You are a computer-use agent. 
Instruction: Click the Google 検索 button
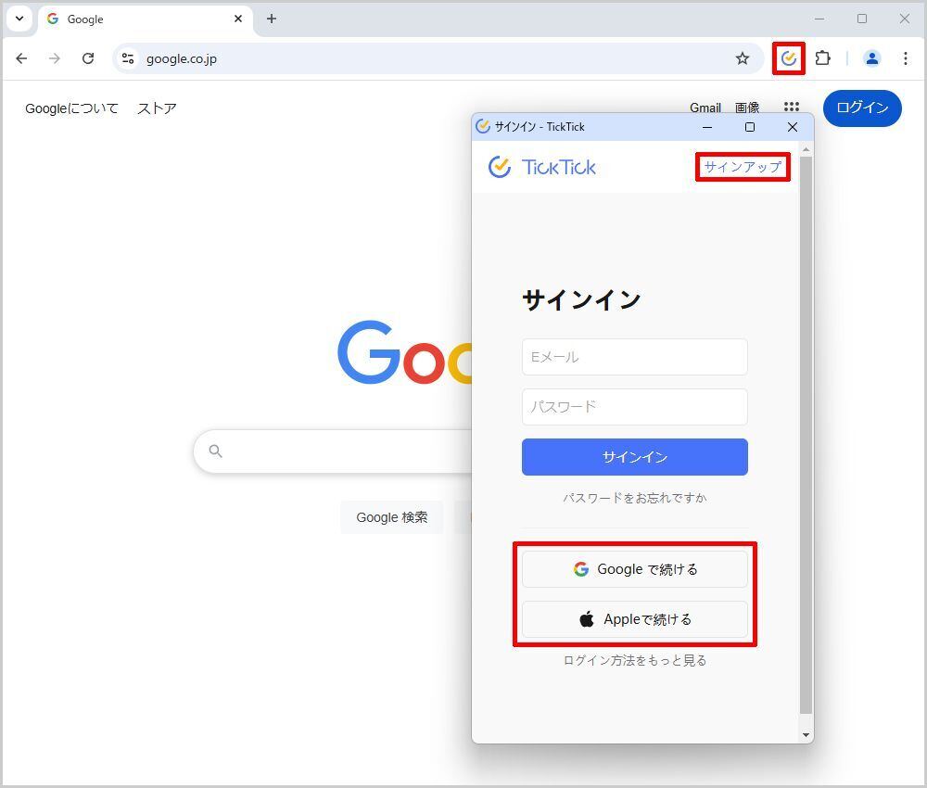point(391,517)
